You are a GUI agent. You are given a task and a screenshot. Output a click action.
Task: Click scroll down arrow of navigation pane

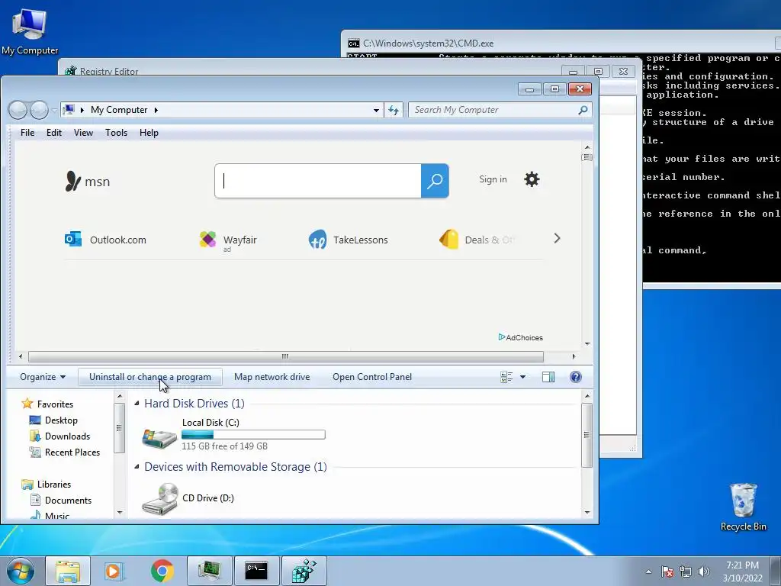click(x=120, y=512)
